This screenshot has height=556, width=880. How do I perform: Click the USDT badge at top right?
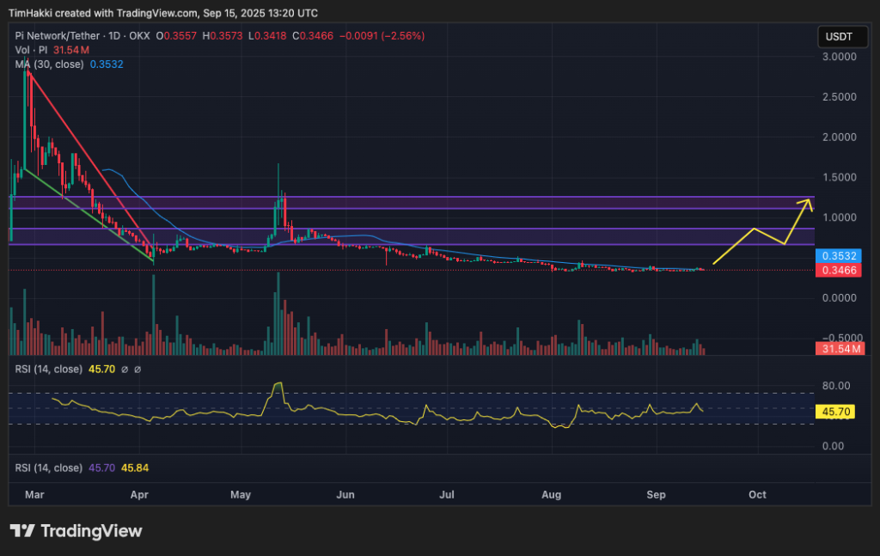[x=841, y=37]
